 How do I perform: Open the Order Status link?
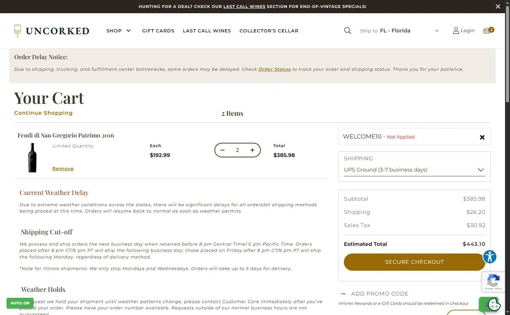tap(274, 69)
